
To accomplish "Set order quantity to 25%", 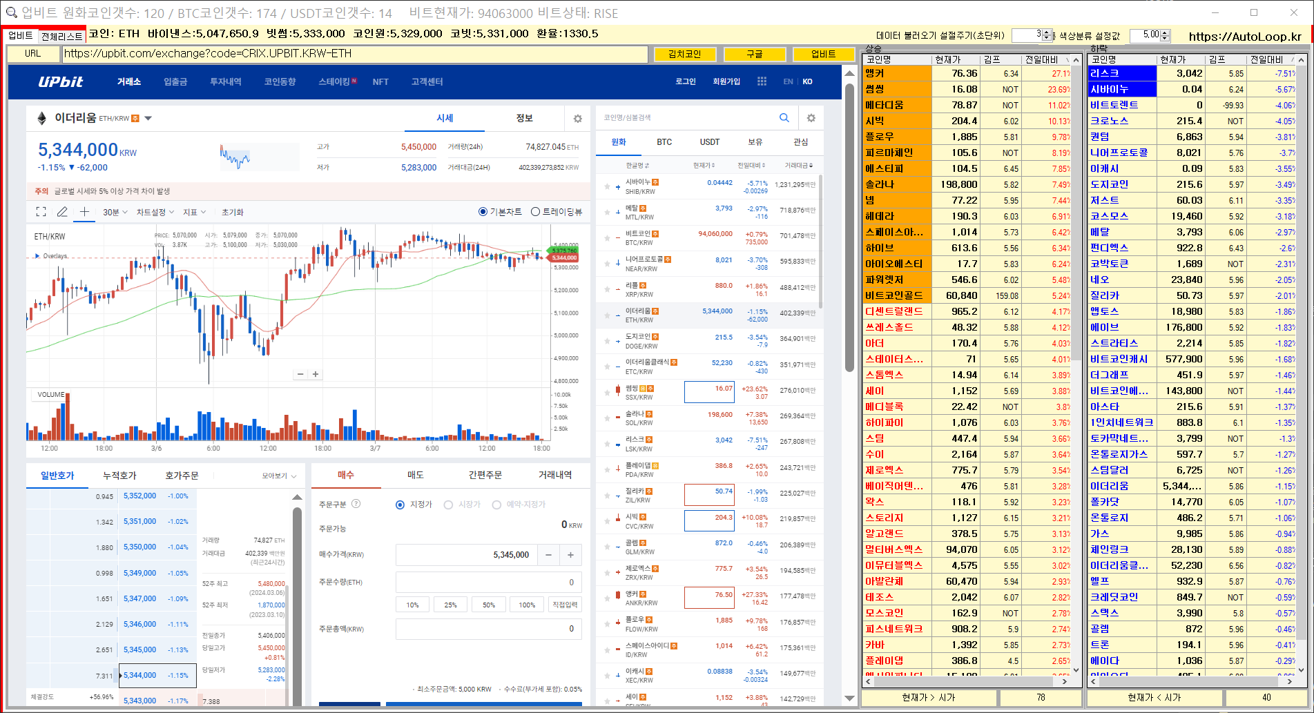I will coord(450,605).
